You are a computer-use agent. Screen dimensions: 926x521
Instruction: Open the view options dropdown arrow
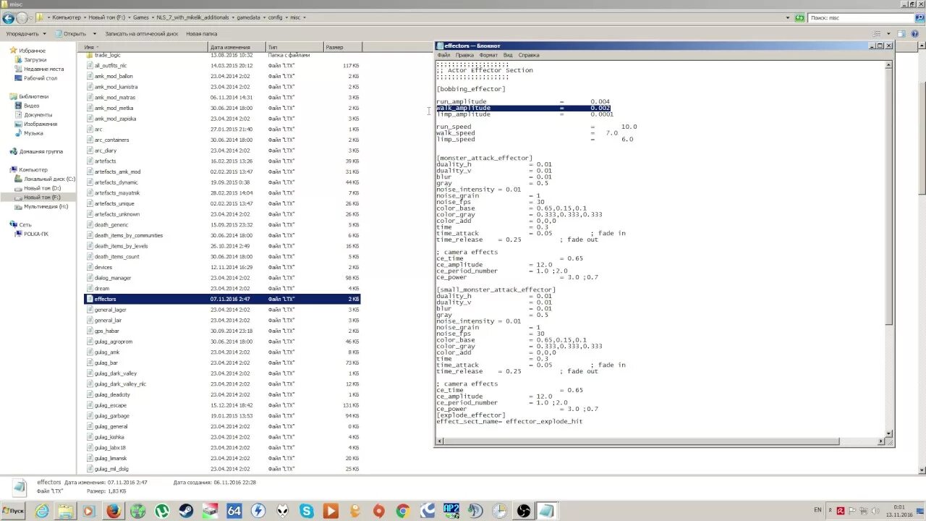[x=888, y=33]
